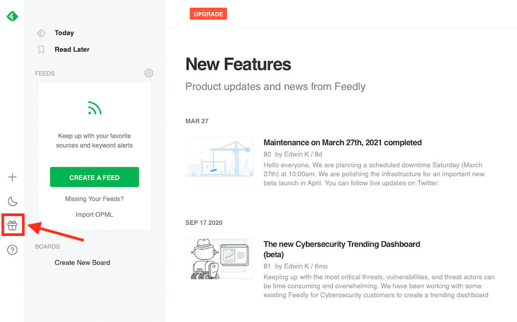Click the plus icon to add content

12,176
